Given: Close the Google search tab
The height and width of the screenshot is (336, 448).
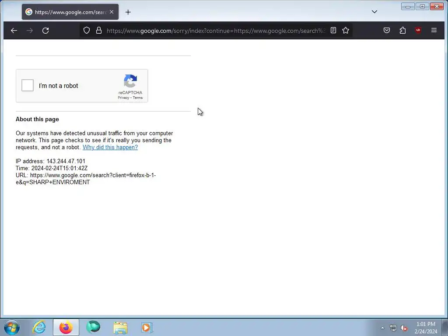Looking at the screenshot, I should click(112, 12).
